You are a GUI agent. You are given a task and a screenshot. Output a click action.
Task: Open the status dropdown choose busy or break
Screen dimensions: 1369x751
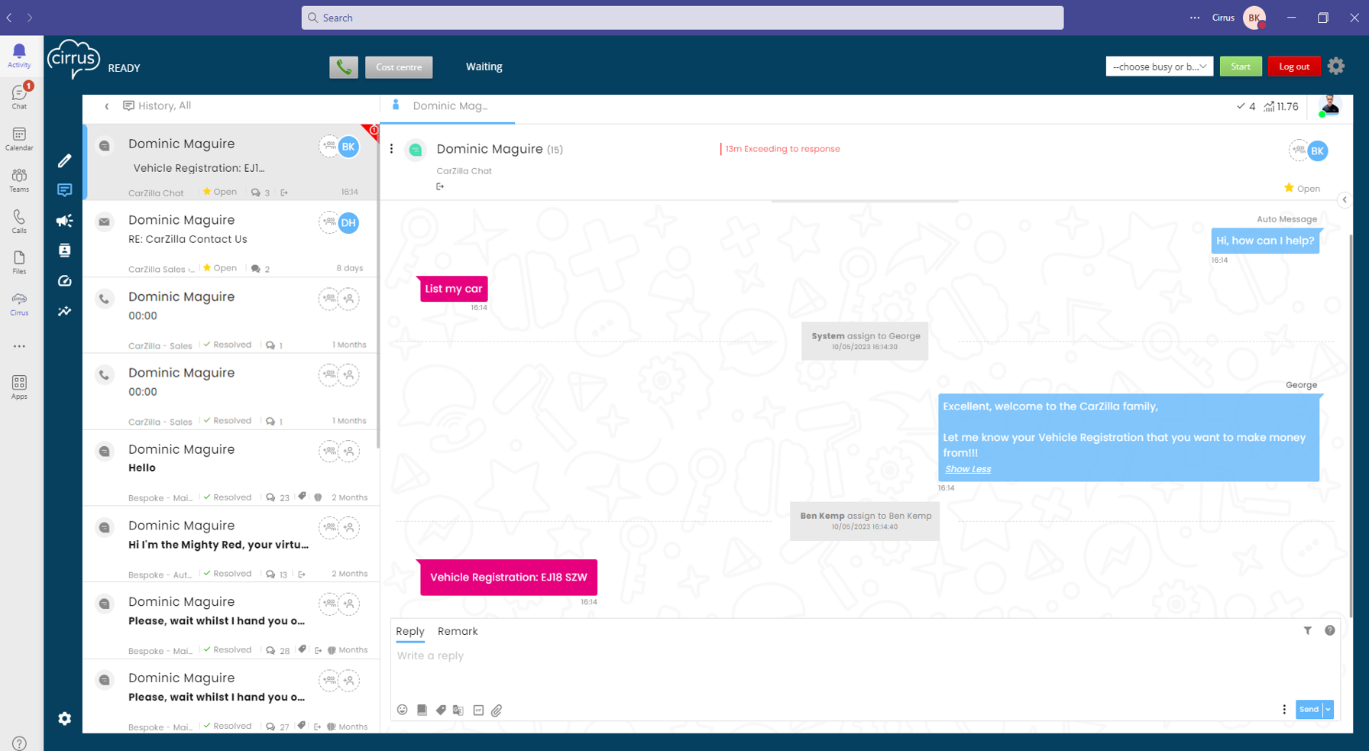[x=1159, y=66]
